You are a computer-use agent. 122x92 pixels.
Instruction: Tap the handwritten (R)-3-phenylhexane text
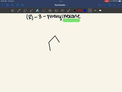[x=53, y=17]
